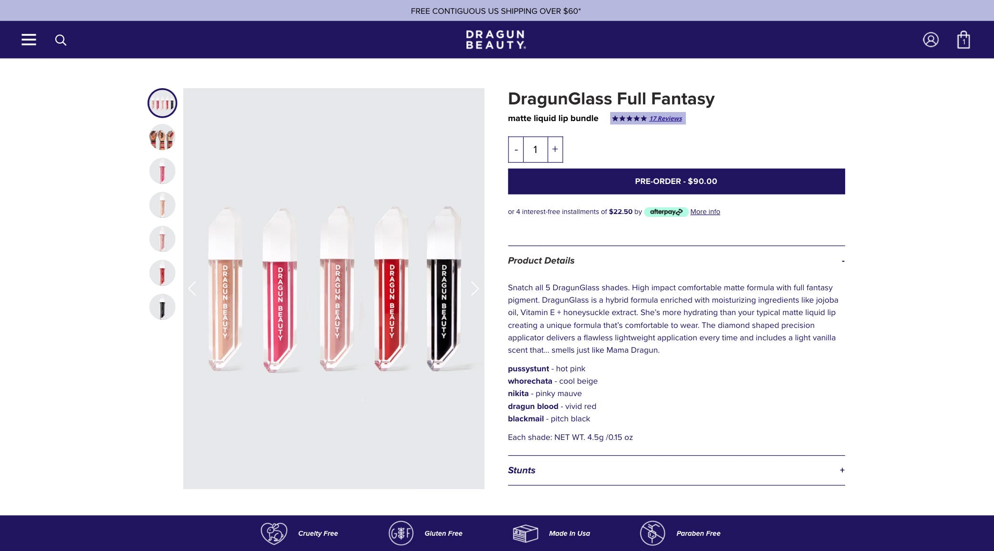Select the black lipstick thumbnail
The height and width of the screenshot is (551, 994).
(162, 307)
